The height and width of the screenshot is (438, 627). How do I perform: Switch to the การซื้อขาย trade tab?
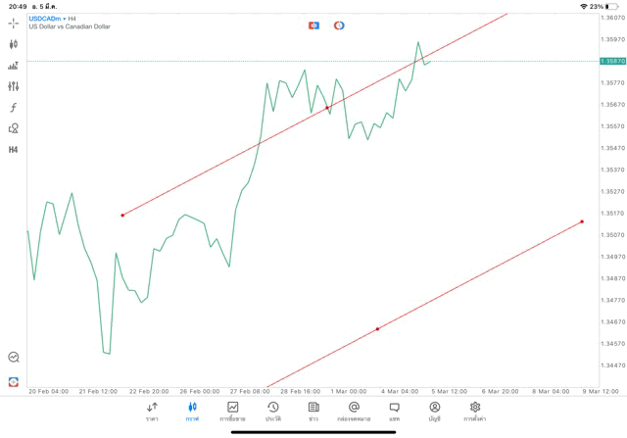(233, 411)
